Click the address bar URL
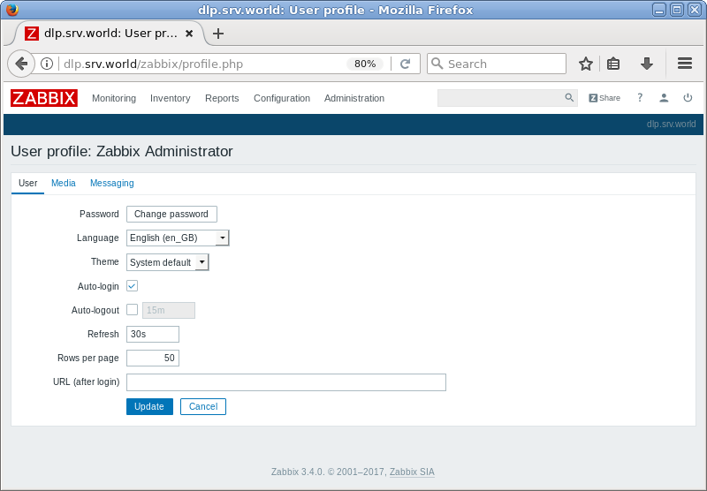Image resolution: width=707 pixels, height=491 pixels. coord(153,64)
